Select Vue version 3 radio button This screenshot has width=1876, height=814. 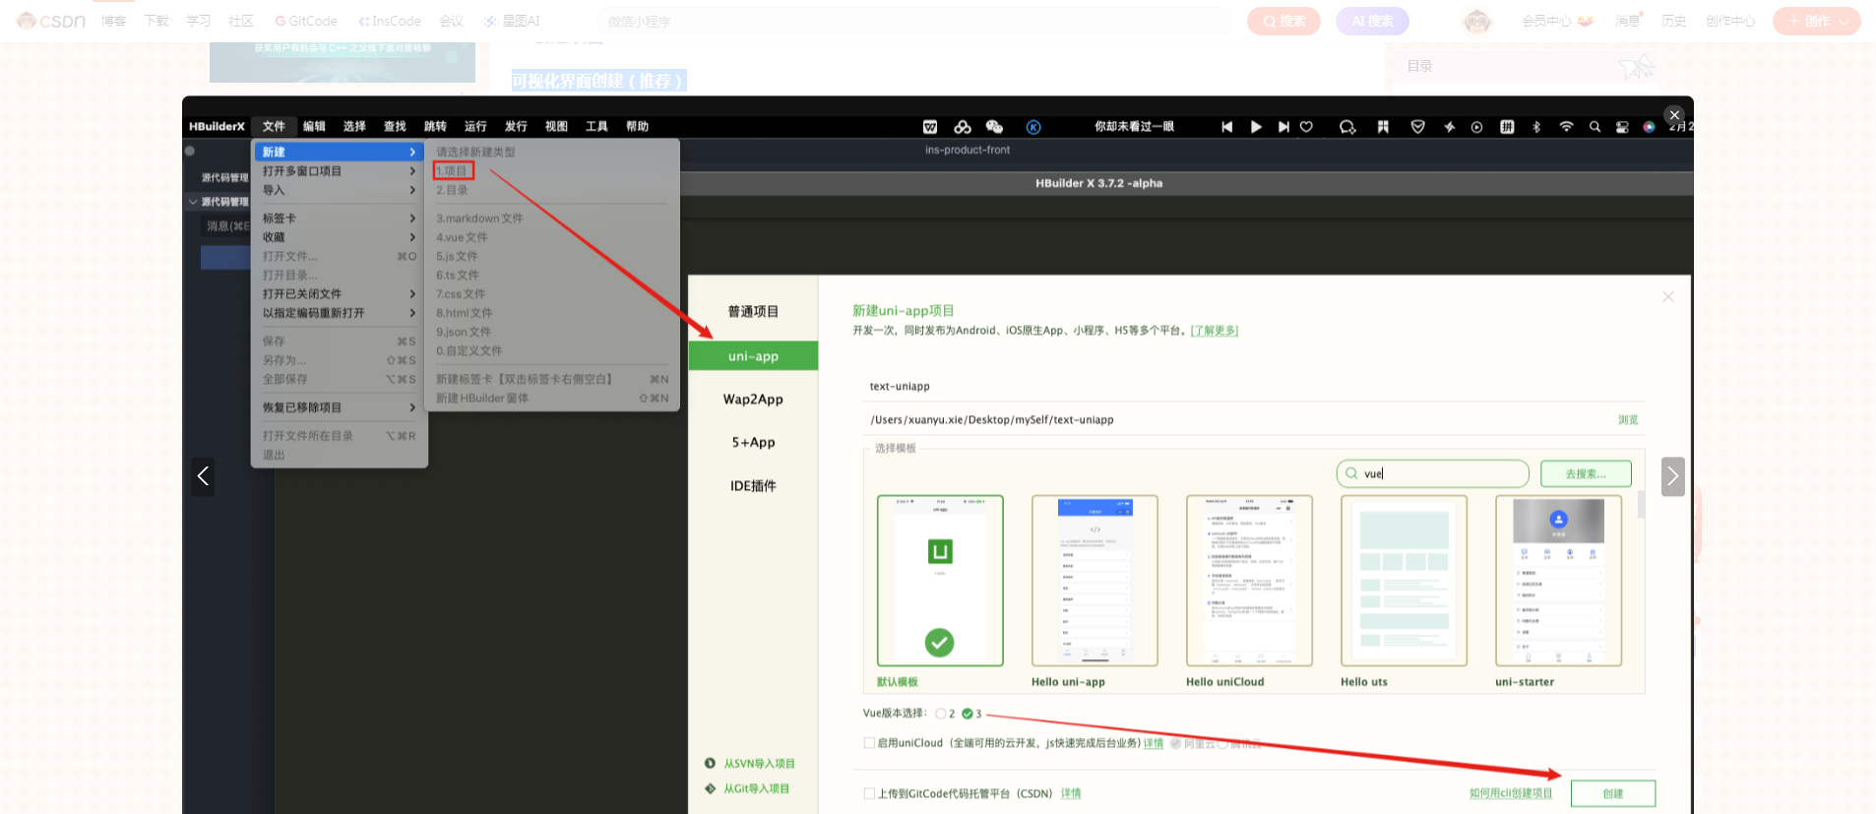[968, 714]
